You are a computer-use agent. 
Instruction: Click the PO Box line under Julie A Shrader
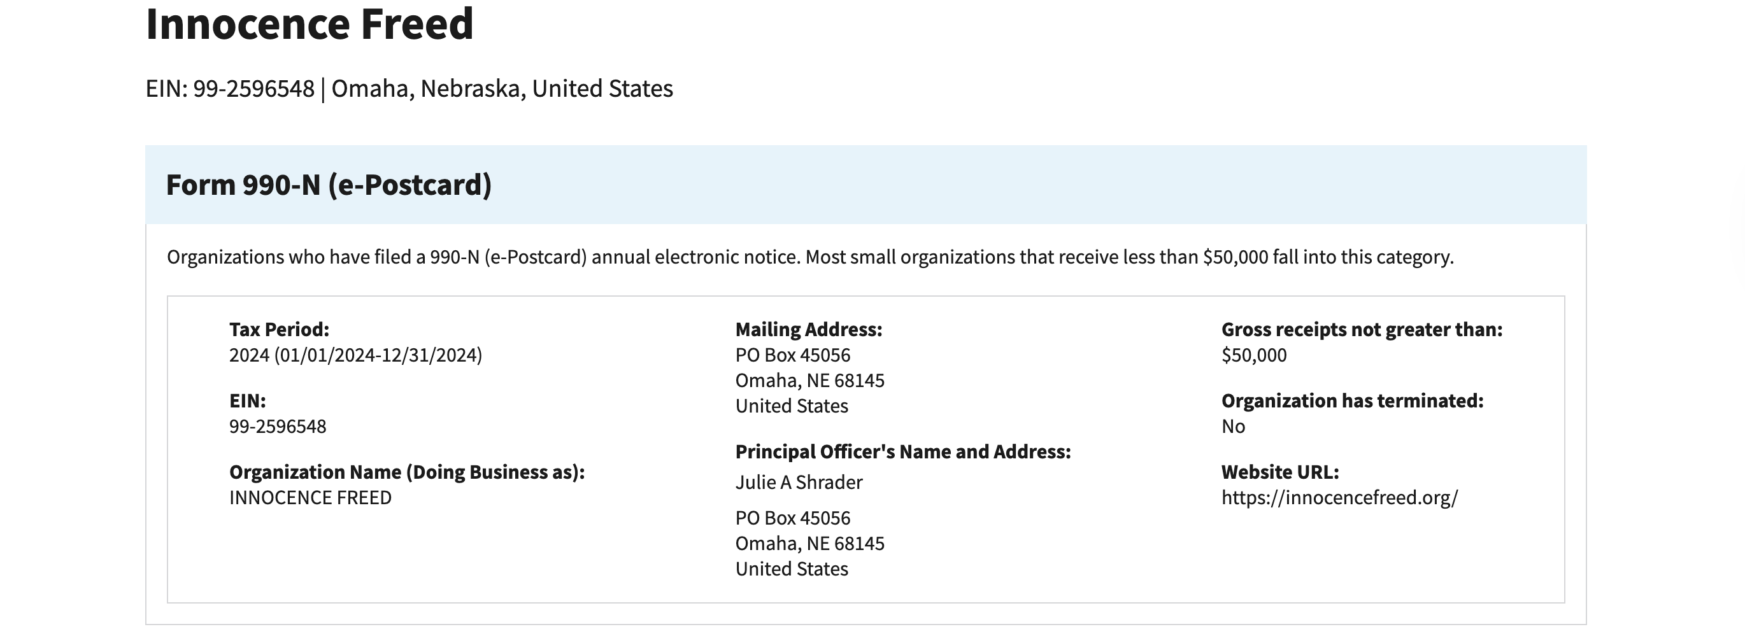[792, 518]
